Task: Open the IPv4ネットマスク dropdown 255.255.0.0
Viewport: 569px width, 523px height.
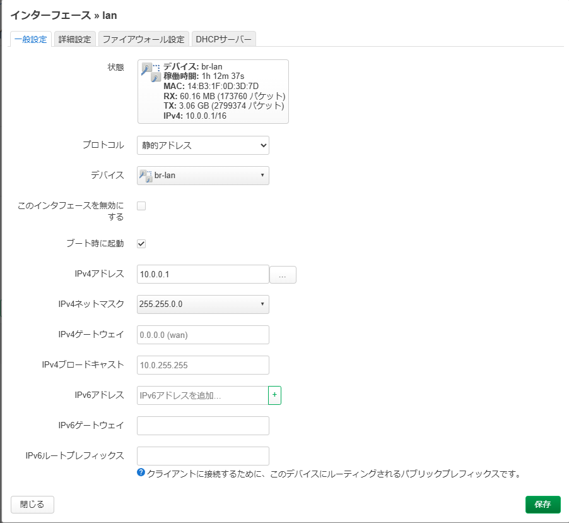Action: click(203, 304)
